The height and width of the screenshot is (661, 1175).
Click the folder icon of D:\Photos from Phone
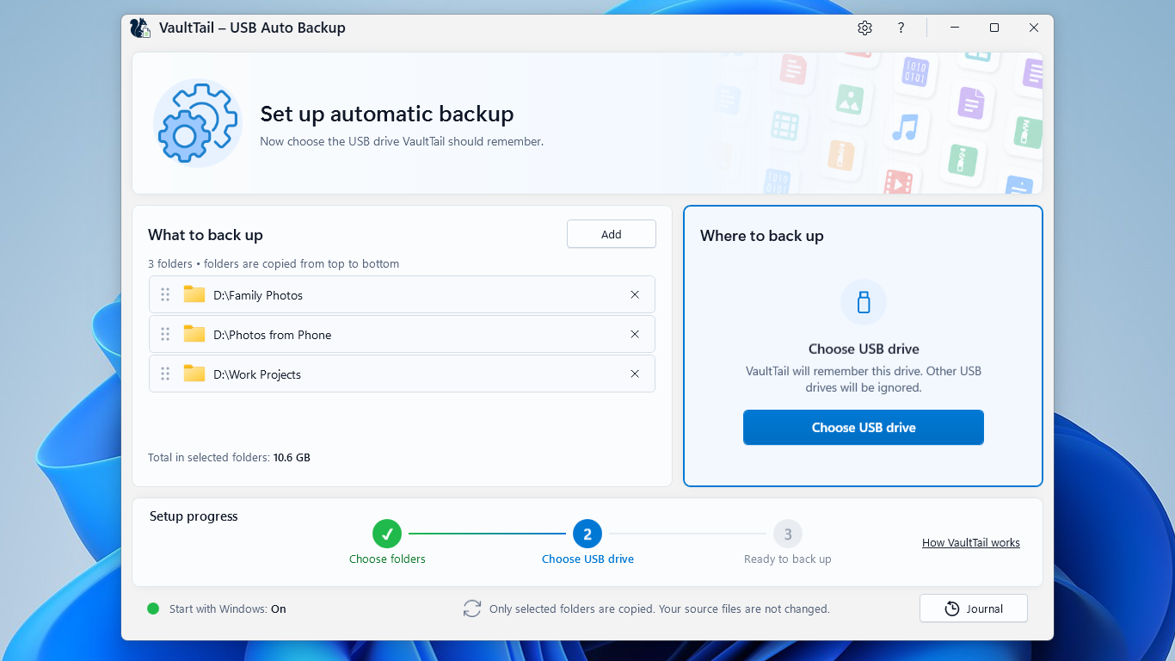click(194, 334)
